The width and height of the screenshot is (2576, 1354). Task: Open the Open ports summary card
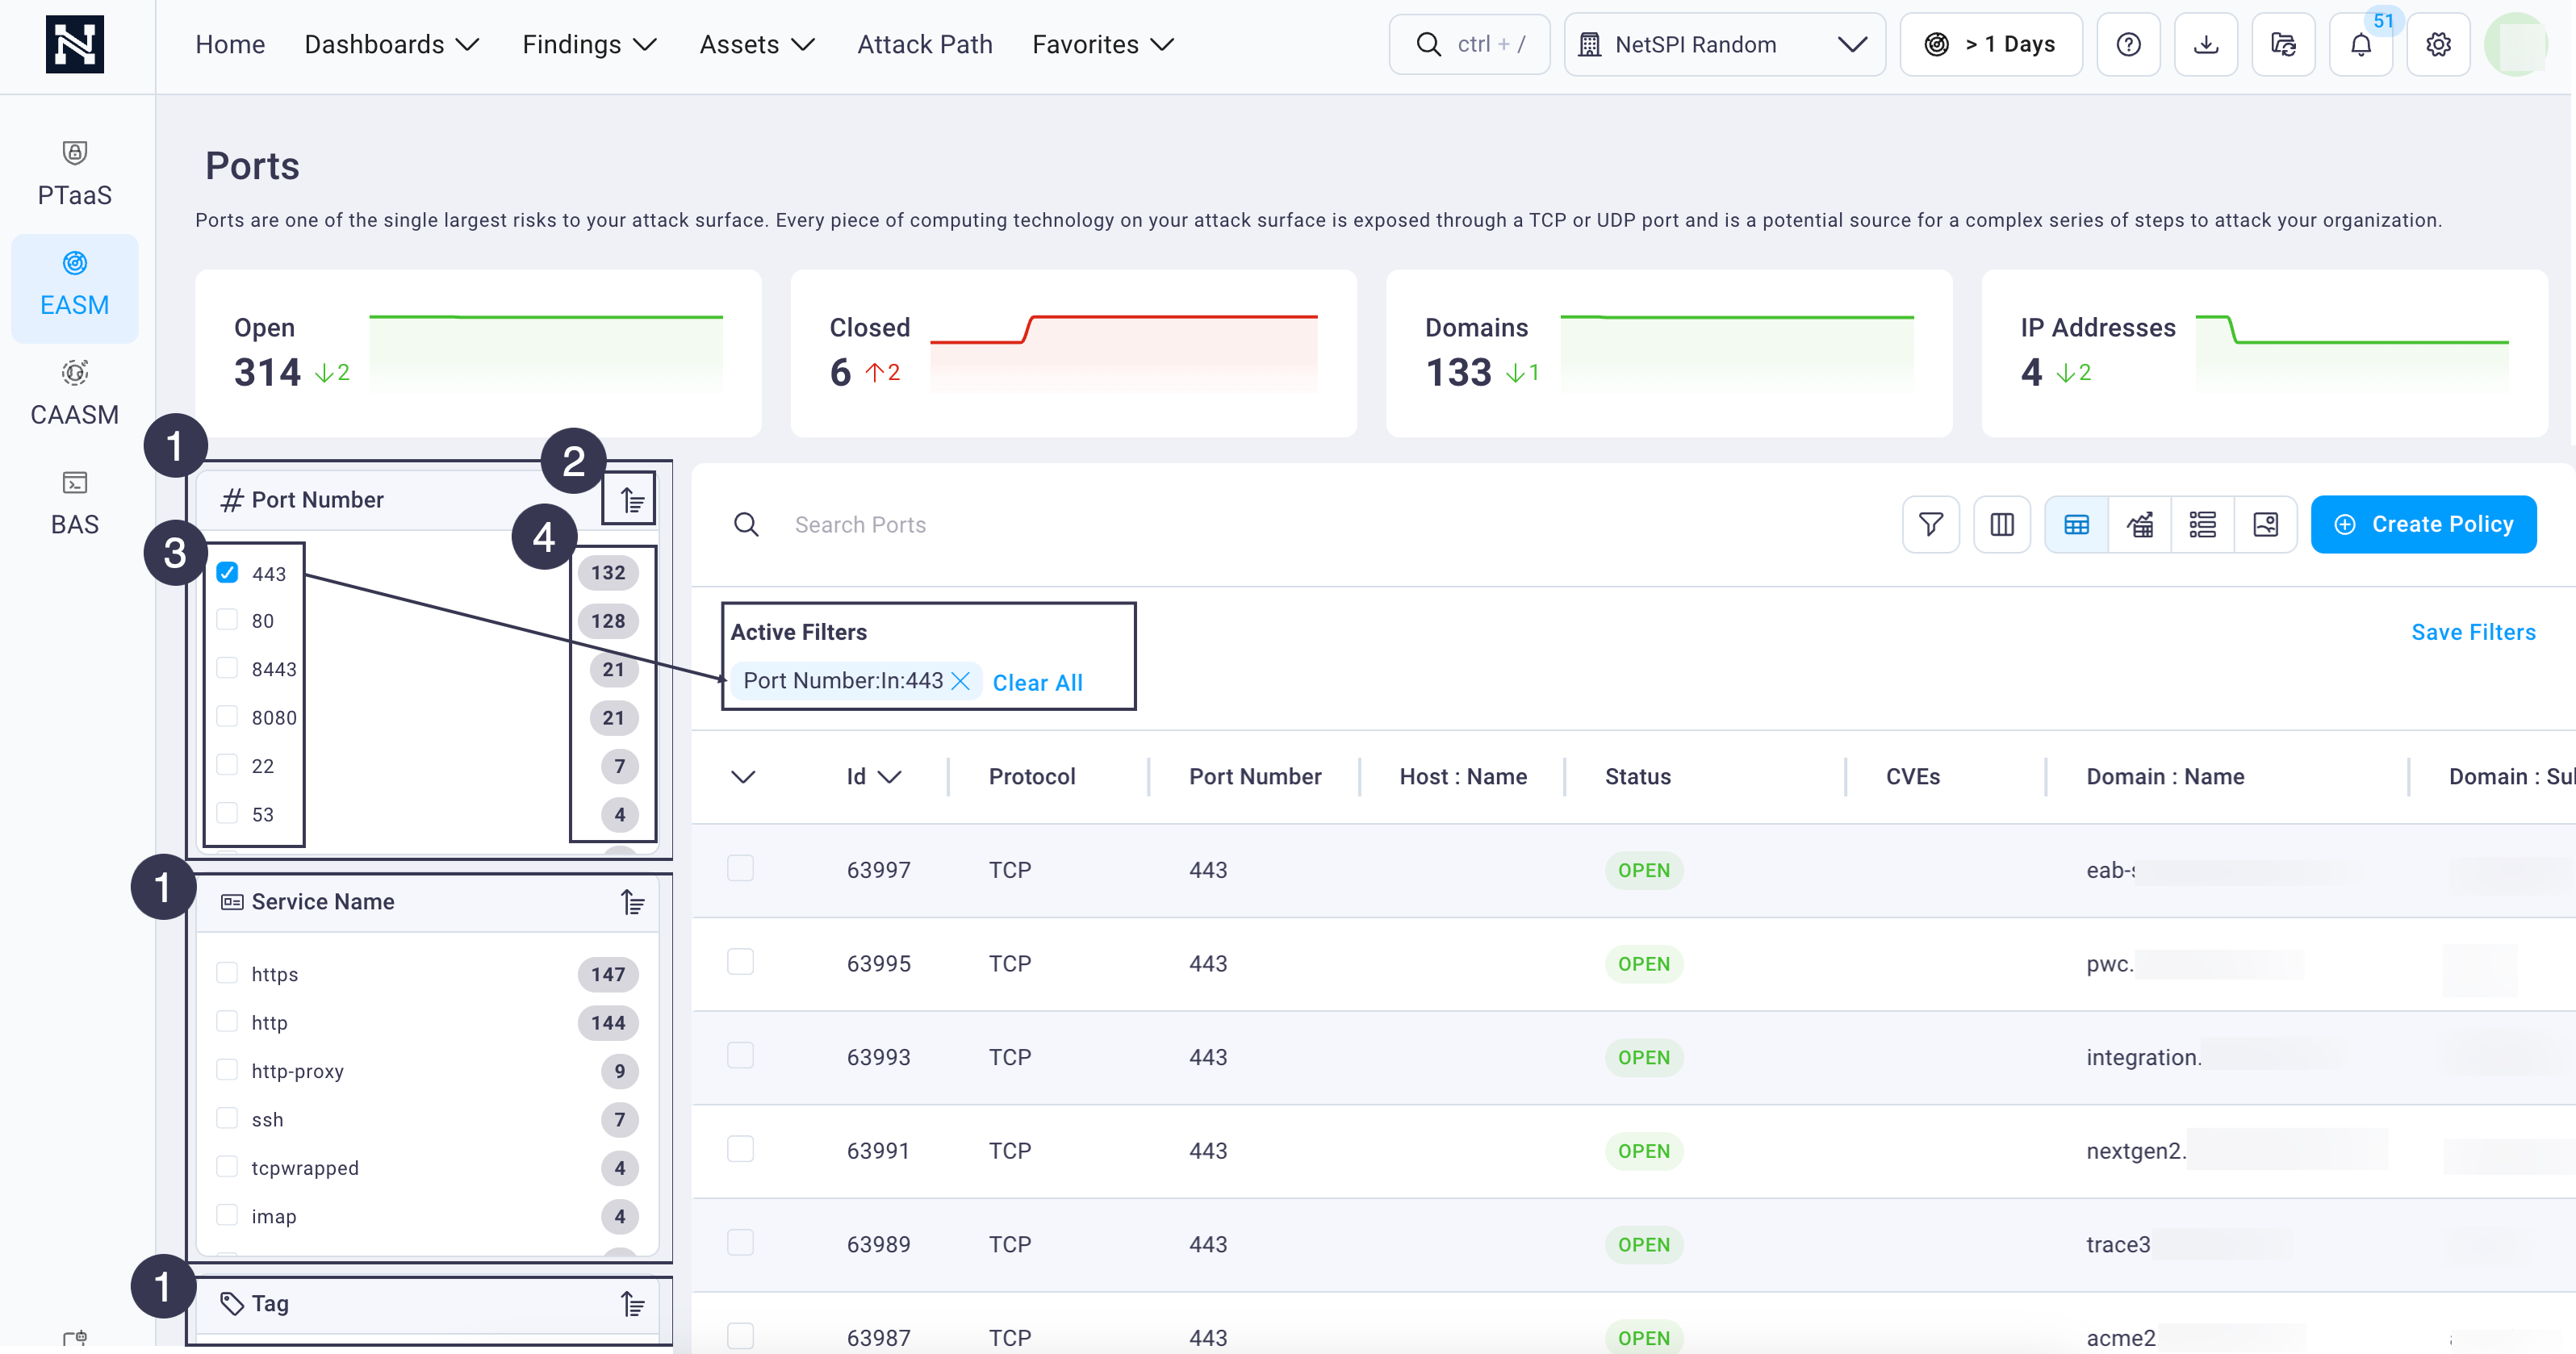[478, 353]
